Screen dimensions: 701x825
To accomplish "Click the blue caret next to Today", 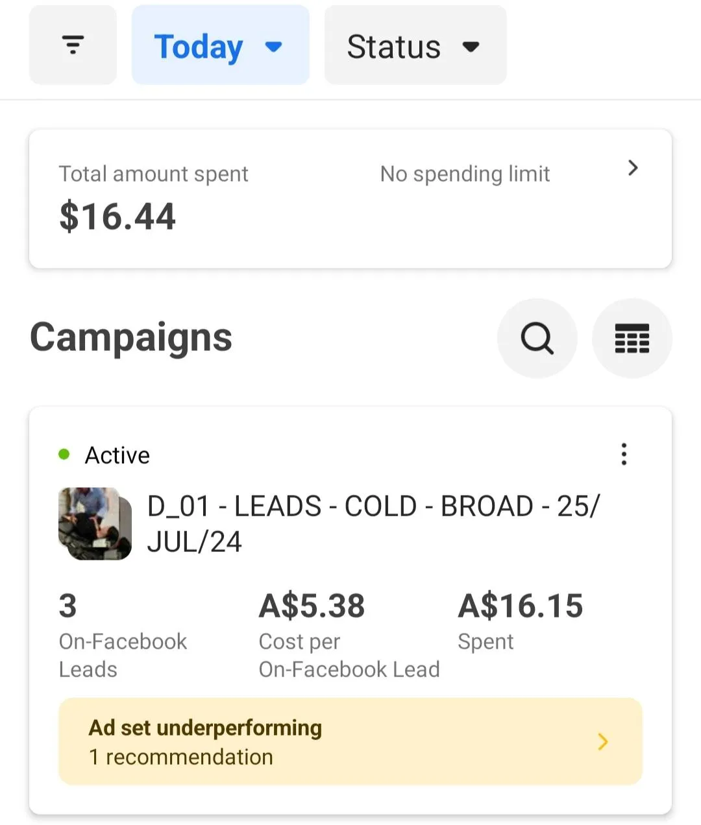I will coord(274,46).
